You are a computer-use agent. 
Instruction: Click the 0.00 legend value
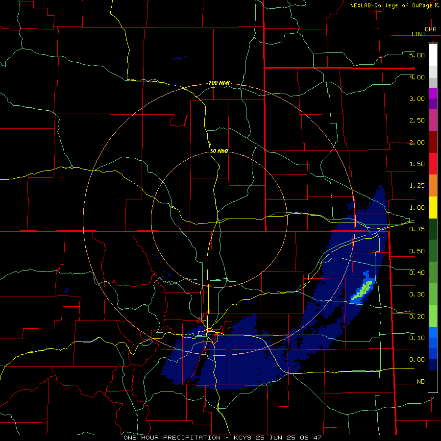[x=417, y=360]
